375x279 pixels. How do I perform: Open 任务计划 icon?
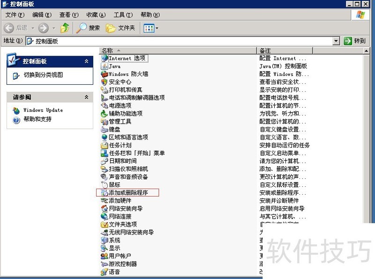click(x=104, y=145)
